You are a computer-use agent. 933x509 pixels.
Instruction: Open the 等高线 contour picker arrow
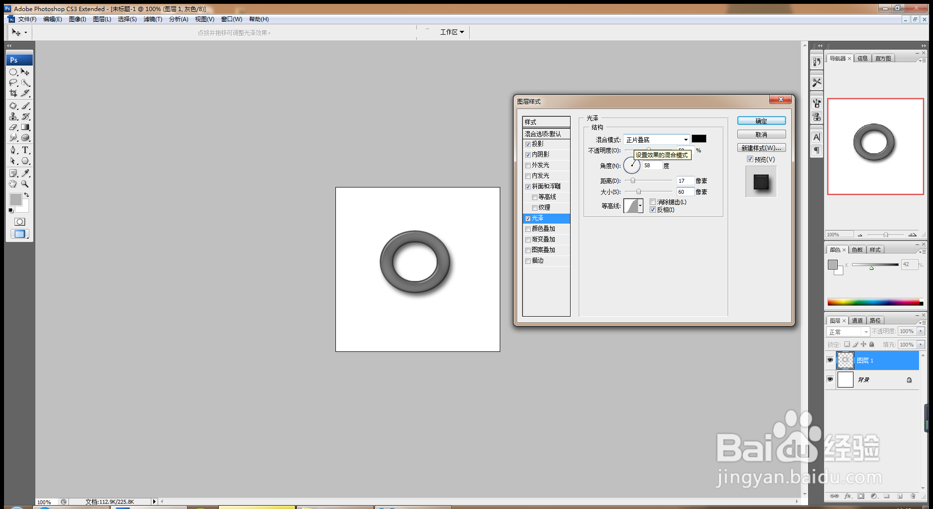(x=640, y=206)
